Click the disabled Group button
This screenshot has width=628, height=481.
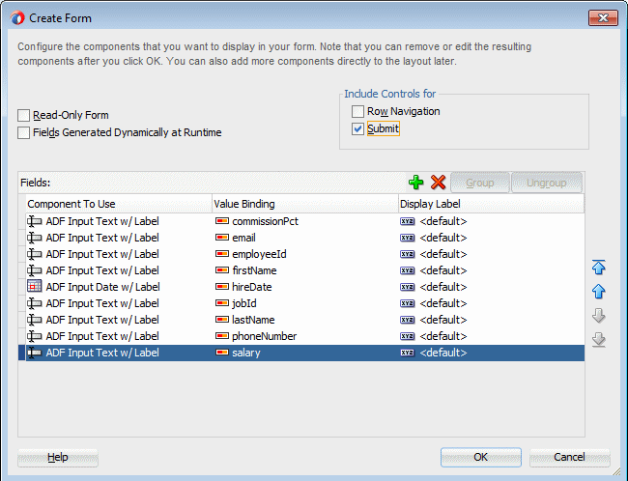[480, 183]
